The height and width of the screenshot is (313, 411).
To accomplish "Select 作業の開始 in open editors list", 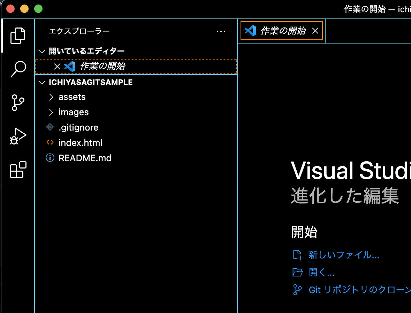I will click(x=136, y=66).
